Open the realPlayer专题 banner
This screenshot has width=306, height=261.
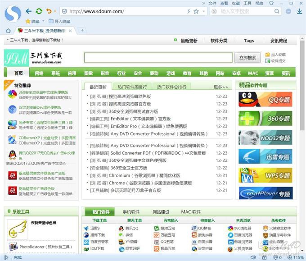click(266, 193)
